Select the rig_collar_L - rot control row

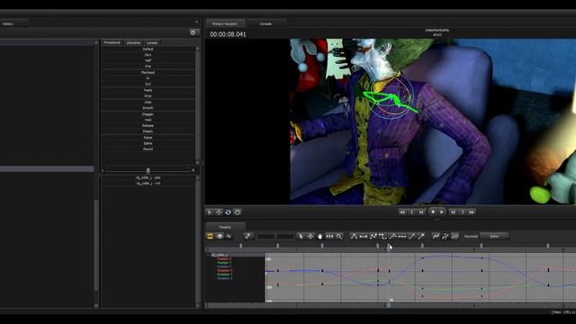tap(148, 184)
